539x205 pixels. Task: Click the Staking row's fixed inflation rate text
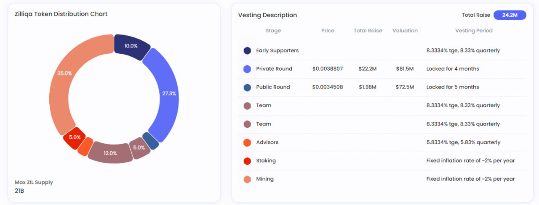[x=471, y=161]
